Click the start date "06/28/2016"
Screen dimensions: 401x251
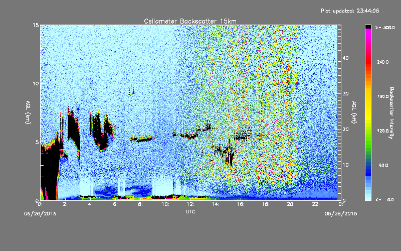[x=40, y=214]
